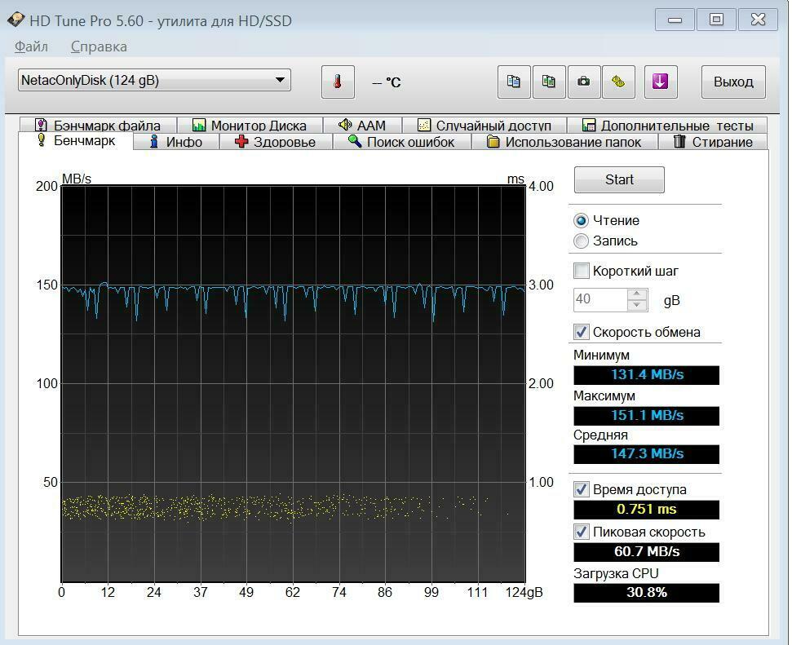Viewport: 792px width, 645px height.
Task: Click the copy screenshot to clipboard icon
Action: pyautogui.click(x=549, y=82)
